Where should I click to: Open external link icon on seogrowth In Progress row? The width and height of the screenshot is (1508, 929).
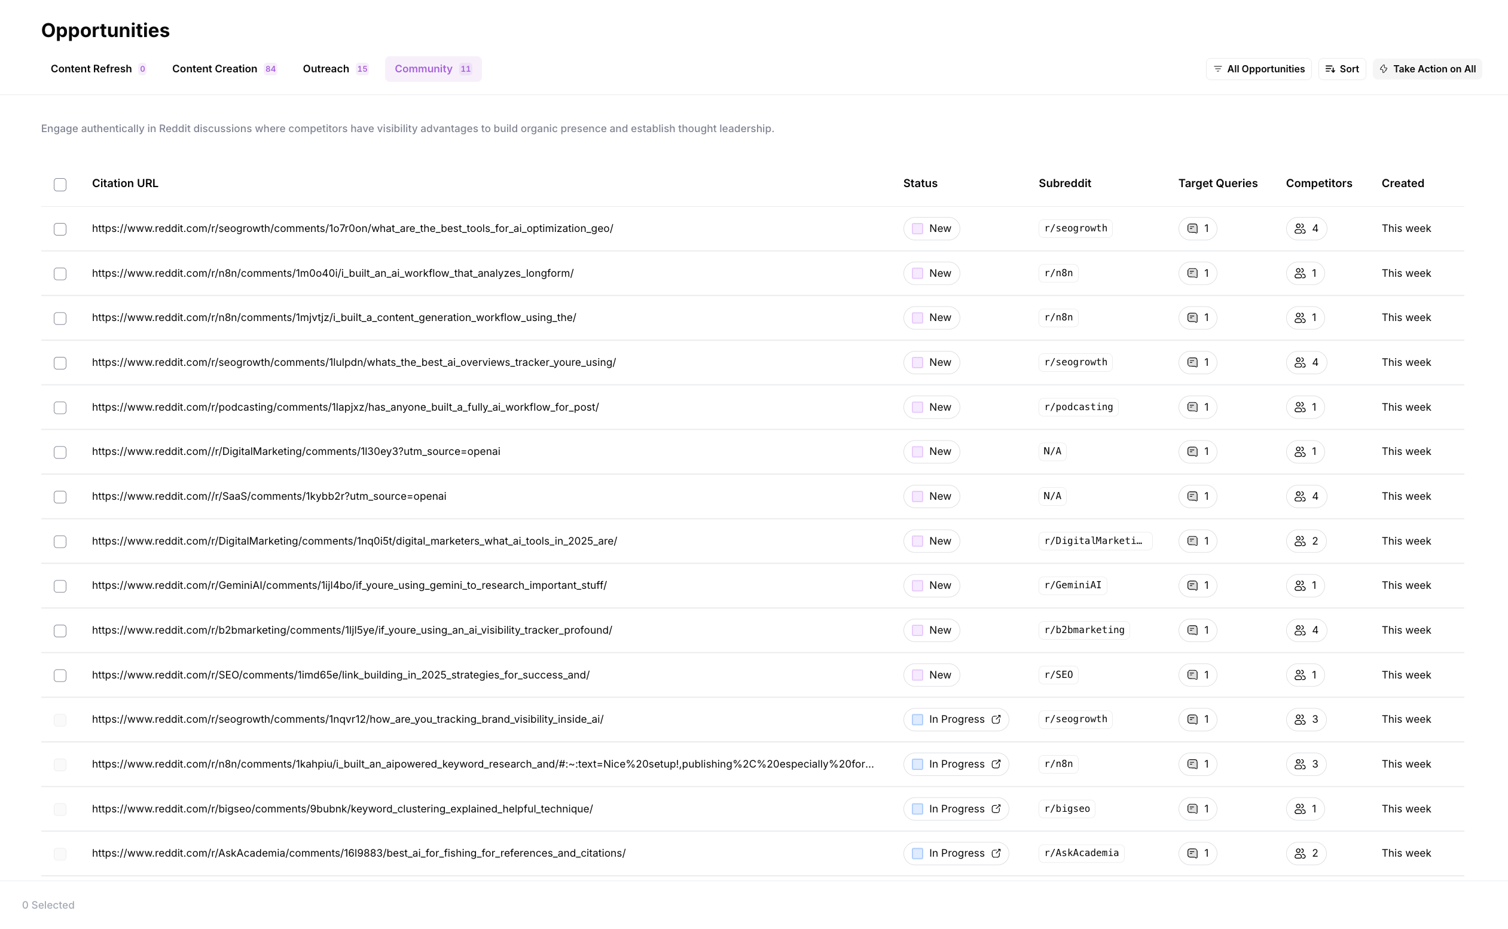click(x=996, y=720)
